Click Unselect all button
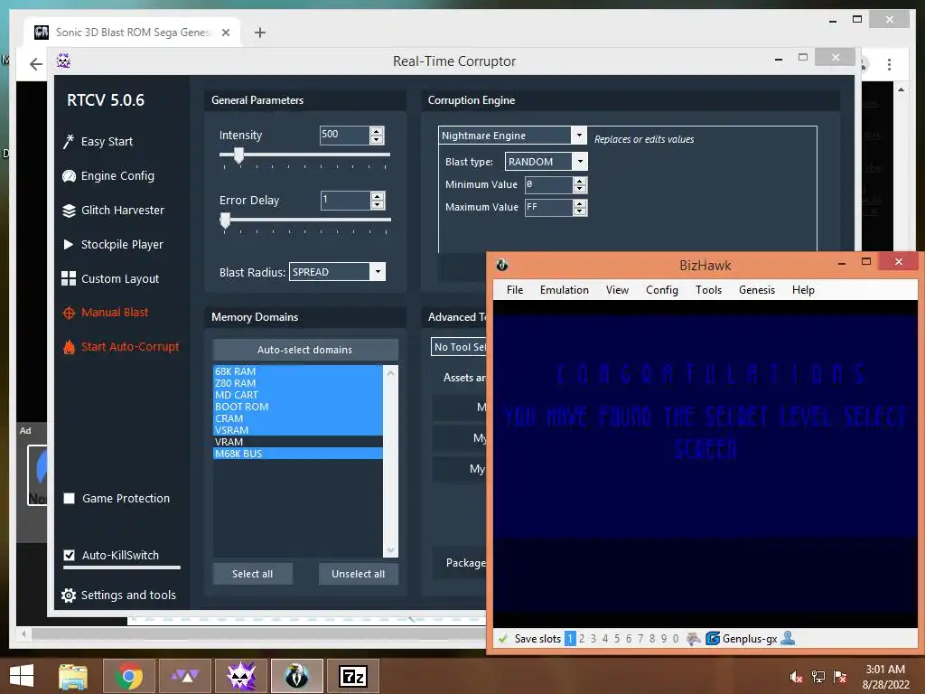Image resolution: width=925 pixels, height=694 pixels. (x=358, y=574)
